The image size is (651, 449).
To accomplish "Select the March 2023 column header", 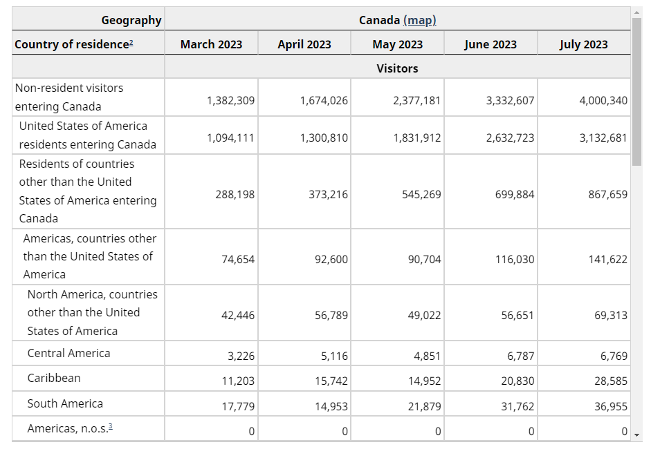I will (211, 44).
